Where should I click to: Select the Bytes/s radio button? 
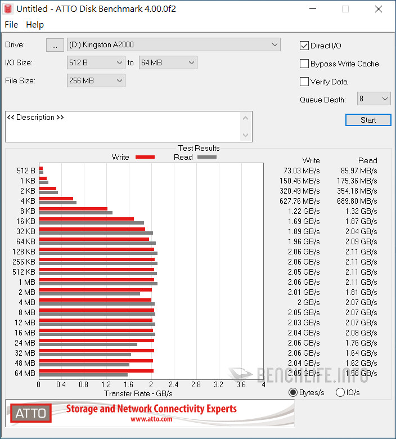292,392
